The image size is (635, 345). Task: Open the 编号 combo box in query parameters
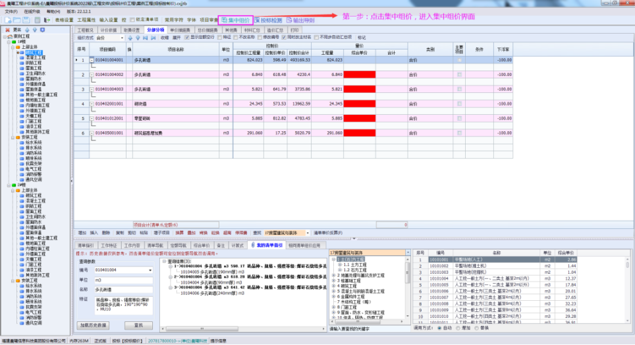[x=150, y=270]
